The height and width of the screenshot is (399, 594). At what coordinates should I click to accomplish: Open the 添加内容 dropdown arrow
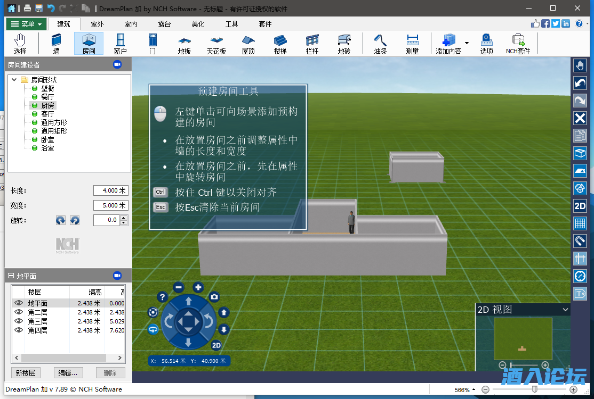click(x=467, y=43)
